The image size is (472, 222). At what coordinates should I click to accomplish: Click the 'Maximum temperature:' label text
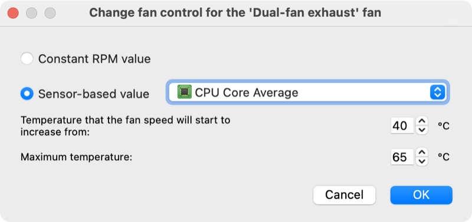[77, 157]
